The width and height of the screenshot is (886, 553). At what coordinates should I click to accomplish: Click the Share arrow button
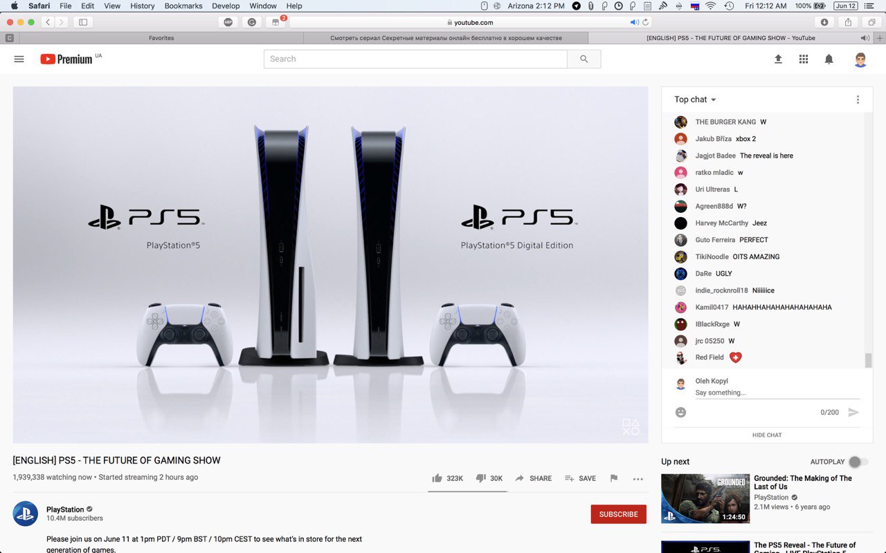coord(533,478)
